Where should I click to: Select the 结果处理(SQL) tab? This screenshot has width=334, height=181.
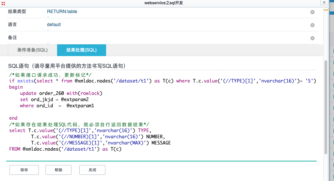click(81, 50)
